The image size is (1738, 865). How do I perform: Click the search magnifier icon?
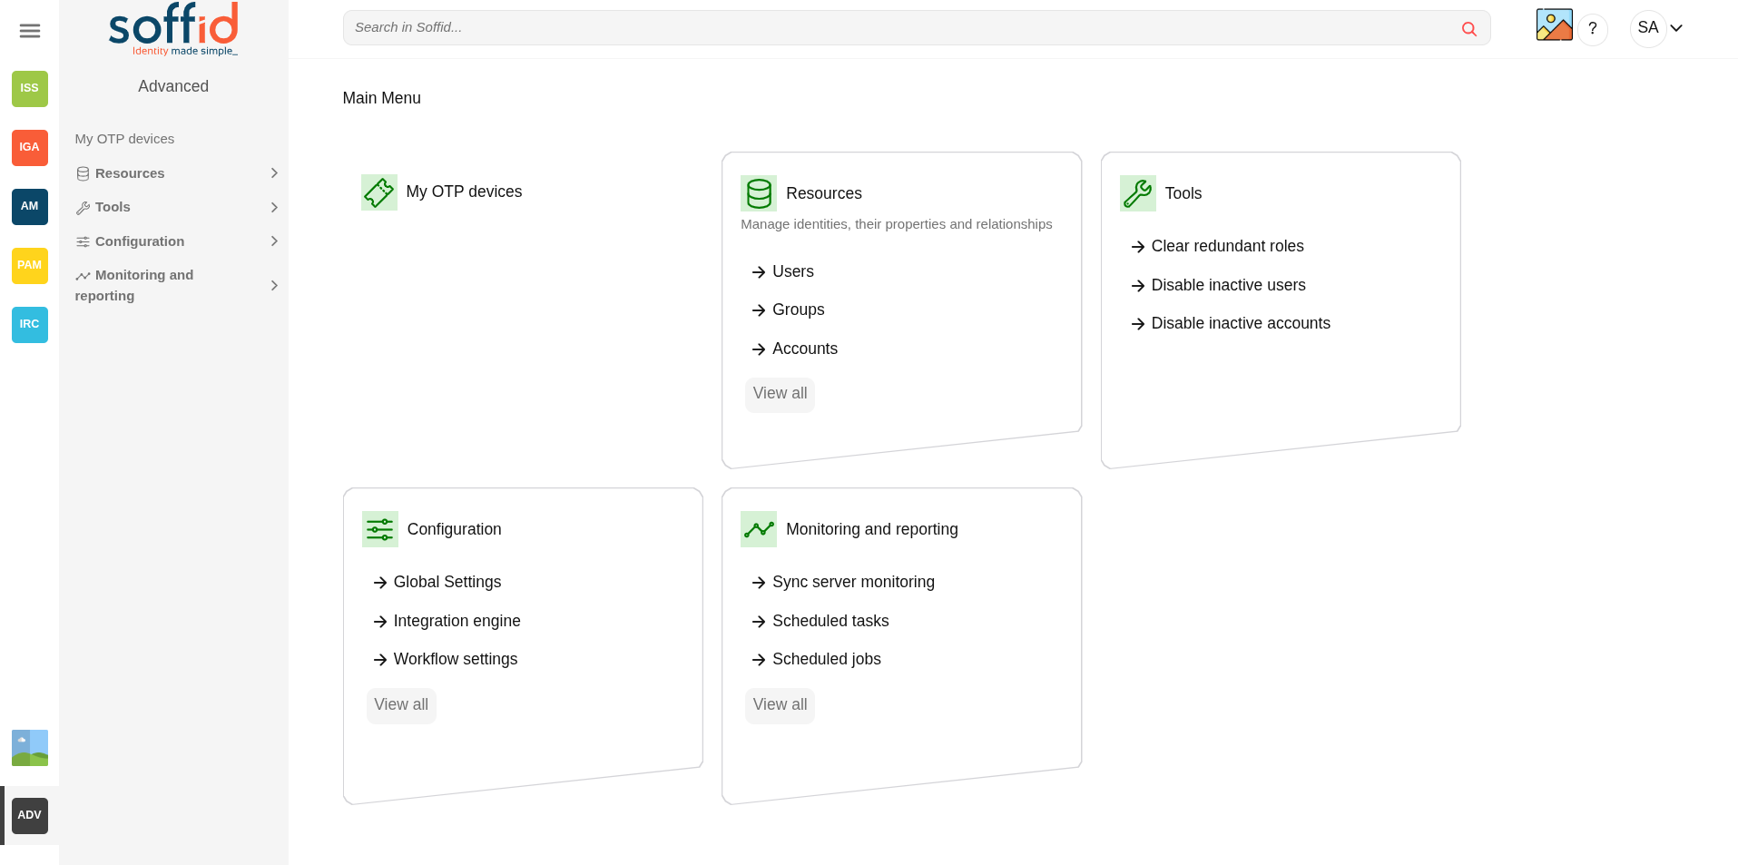1468,28
